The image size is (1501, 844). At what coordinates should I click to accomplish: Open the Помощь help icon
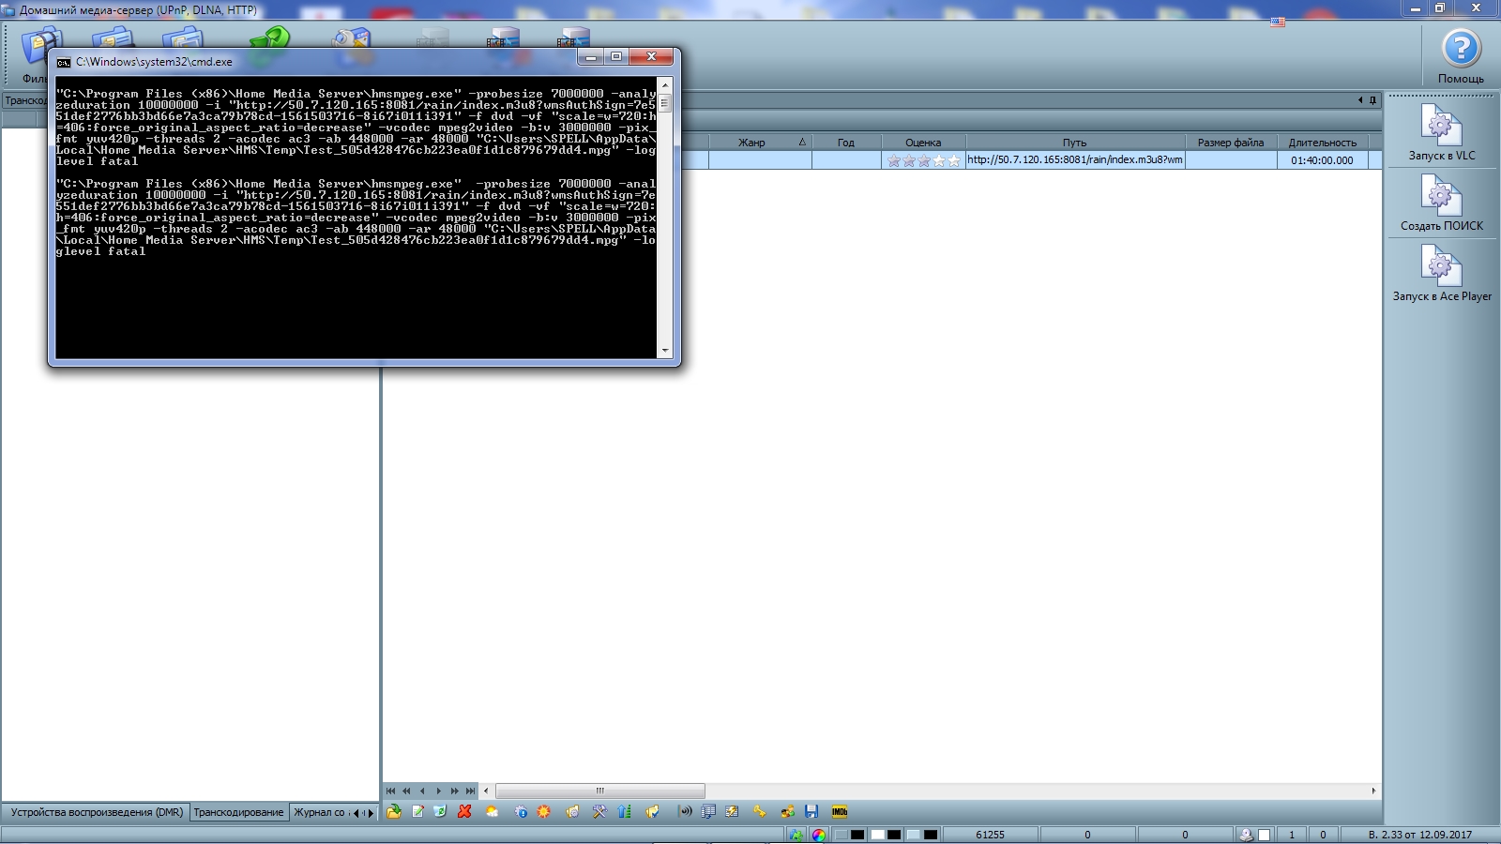pos(1461,50)
